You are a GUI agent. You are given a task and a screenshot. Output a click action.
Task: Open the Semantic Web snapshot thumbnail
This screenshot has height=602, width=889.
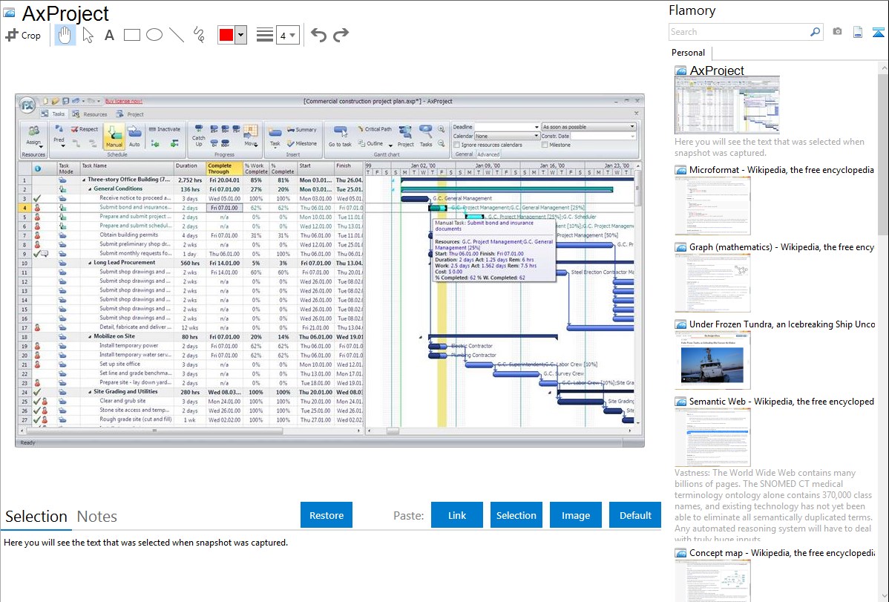coord(712,437)
